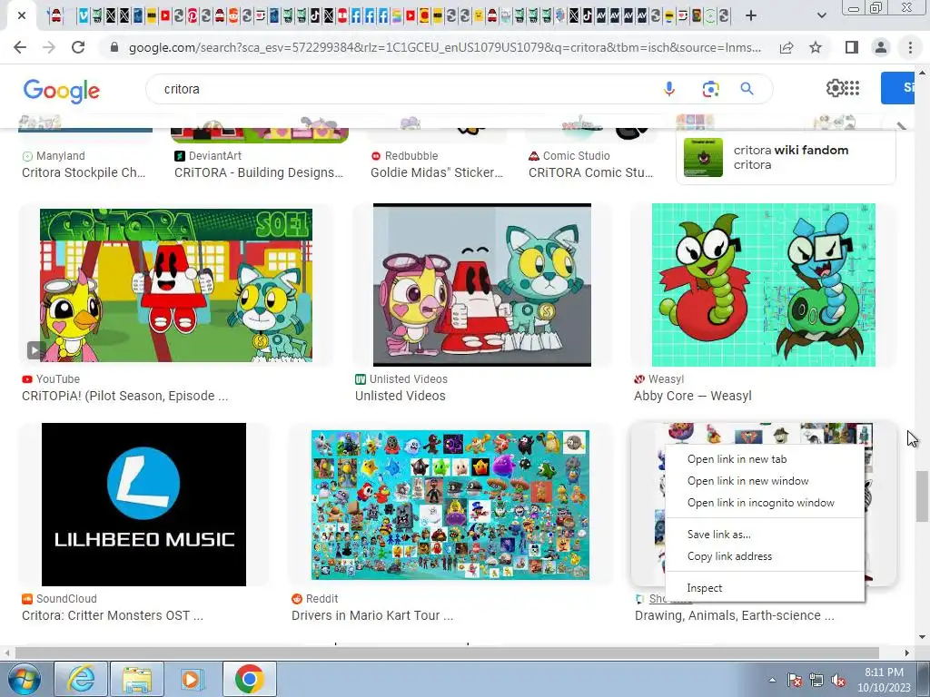Click the blue Sign in button
The width and height of the screenshot is (930, 697).
tap(898, 88)
